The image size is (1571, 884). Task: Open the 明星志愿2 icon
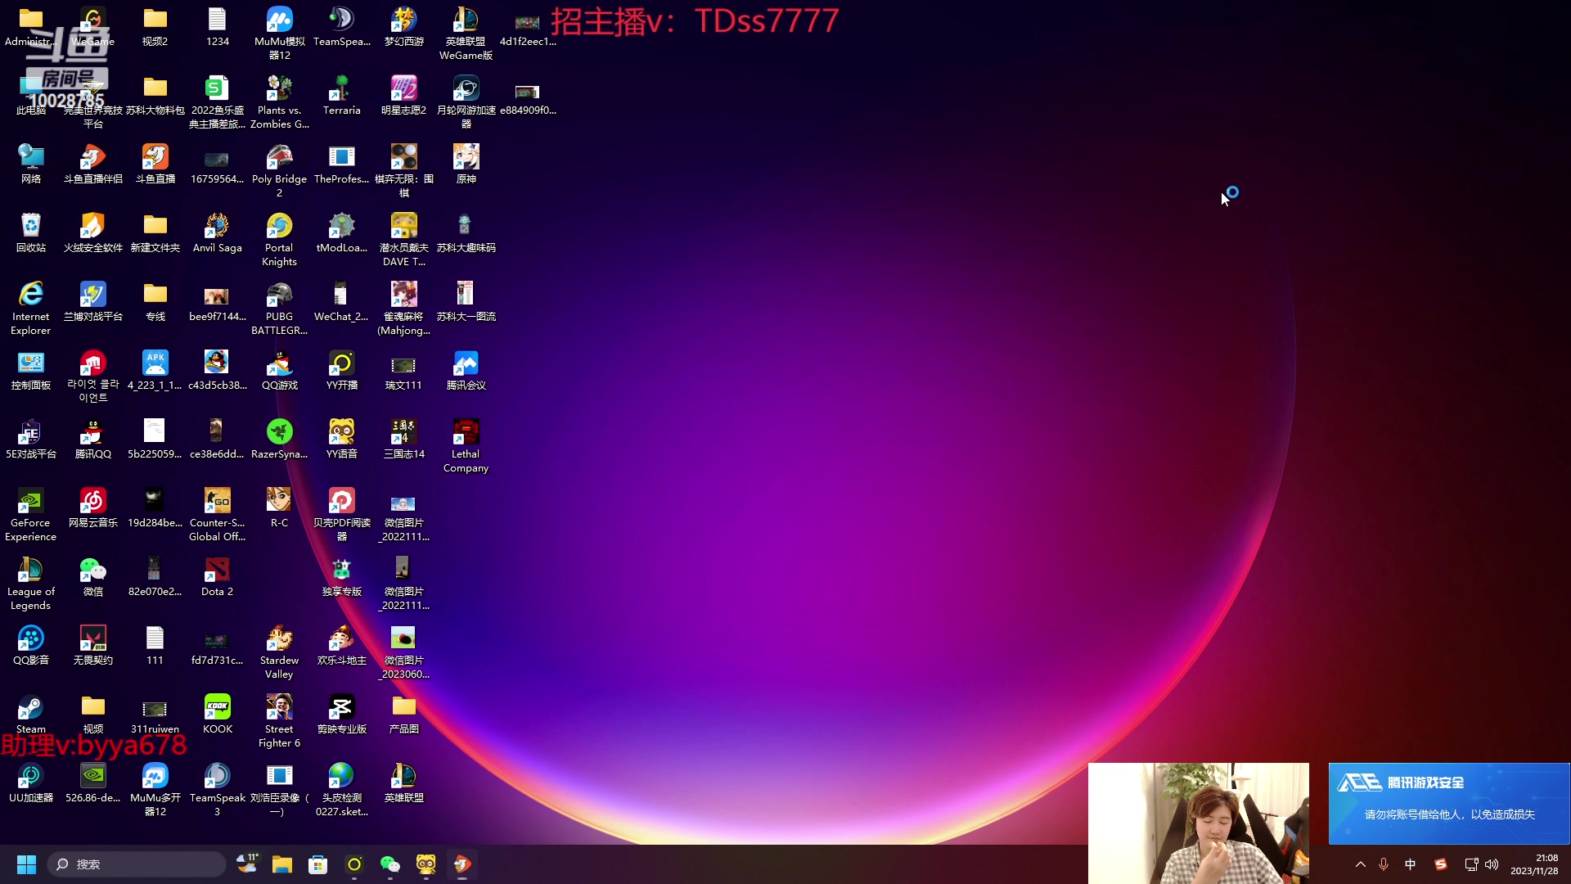403,95
